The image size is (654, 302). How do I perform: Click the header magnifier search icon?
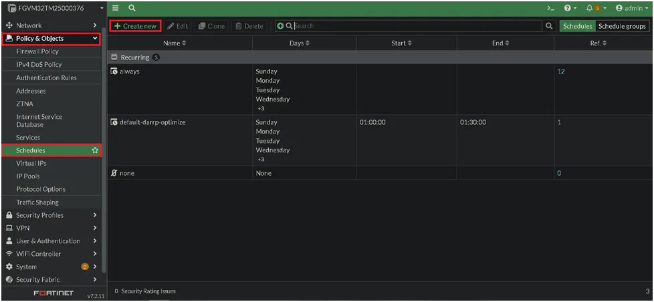(132, 8)
